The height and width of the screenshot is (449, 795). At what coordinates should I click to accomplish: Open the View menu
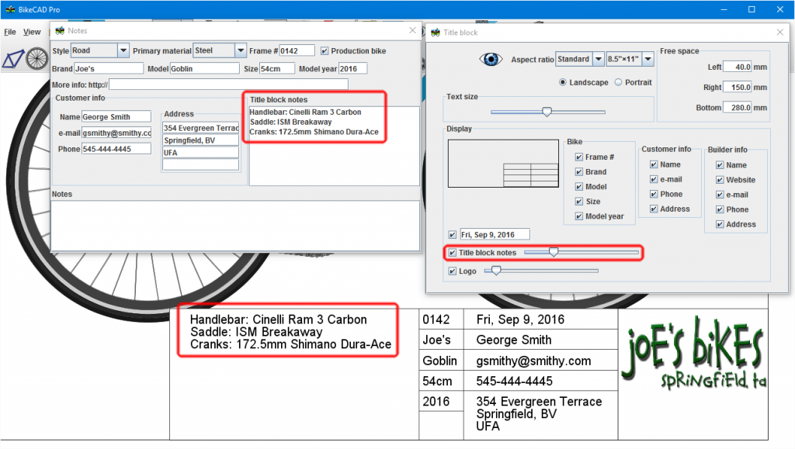click(32, 32)
